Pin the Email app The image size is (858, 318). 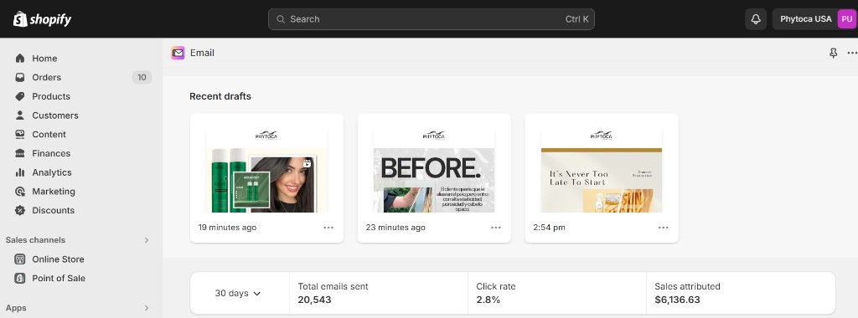click(x=833, y=53)
